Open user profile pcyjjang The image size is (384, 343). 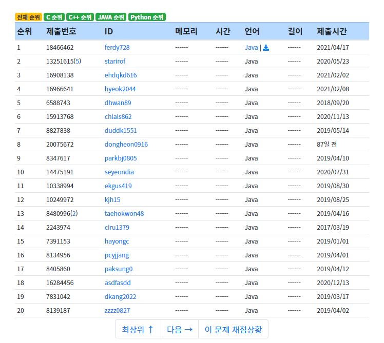click(117, 255)
